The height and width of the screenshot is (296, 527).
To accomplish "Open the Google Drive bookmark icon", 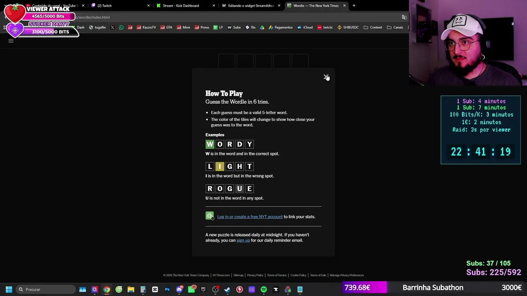I will (x=262, y=28).
